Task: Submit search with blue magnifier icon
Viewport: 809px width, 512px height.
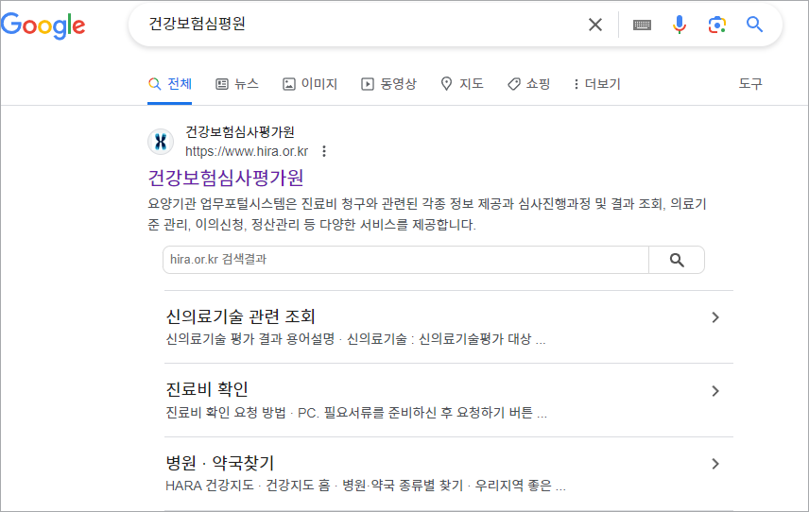Action: click(x=754, y=24)
